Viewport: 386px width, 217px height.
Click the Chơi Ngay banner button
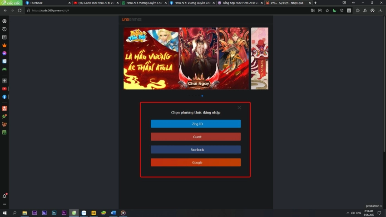tap(198, 84)
